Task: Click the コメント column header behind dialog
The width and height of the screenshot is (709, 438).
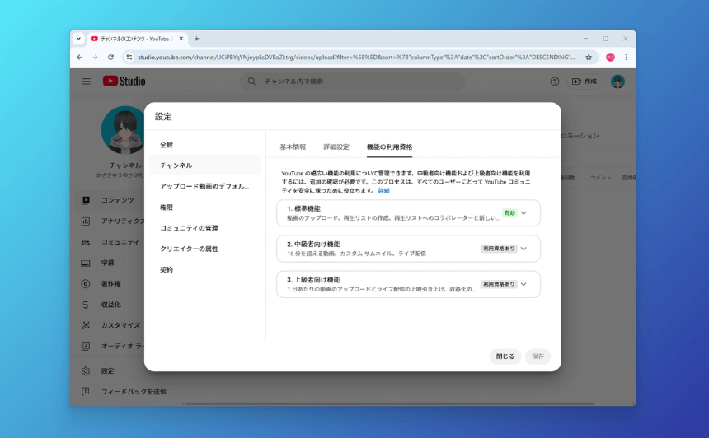Action: point(600,178)
